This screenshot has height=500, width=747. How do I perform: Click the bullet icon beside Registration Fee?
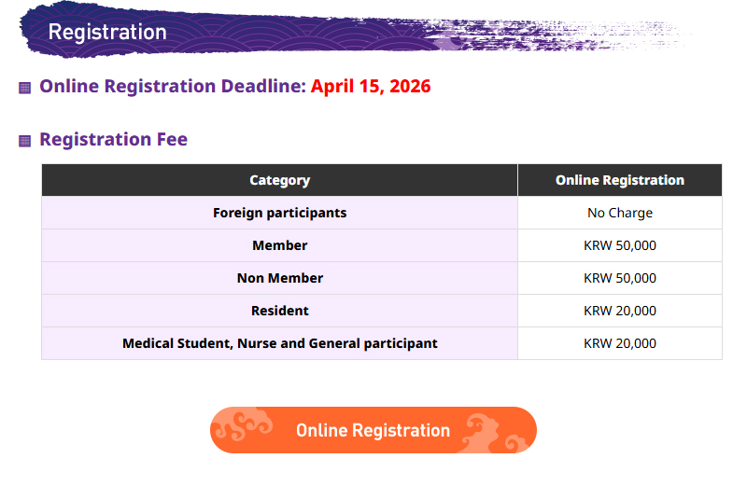point(25,141)
